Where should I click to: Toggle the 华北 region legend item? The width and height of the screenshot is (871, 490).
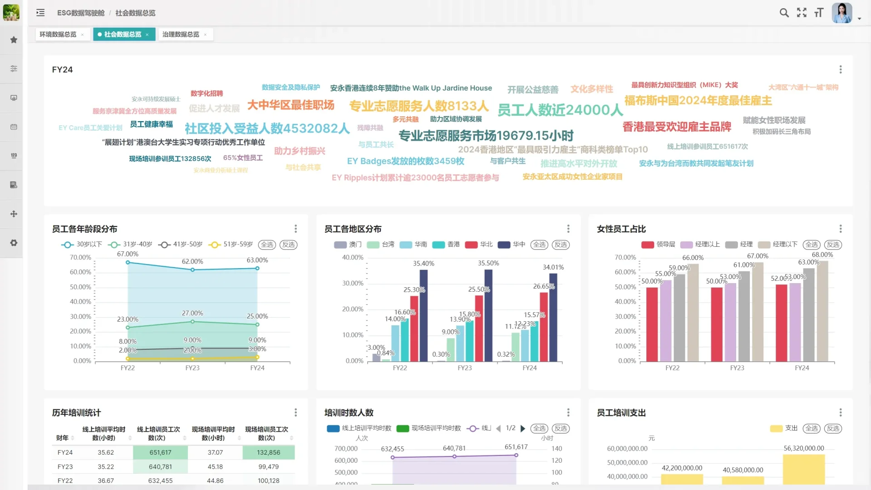(479, 245)
